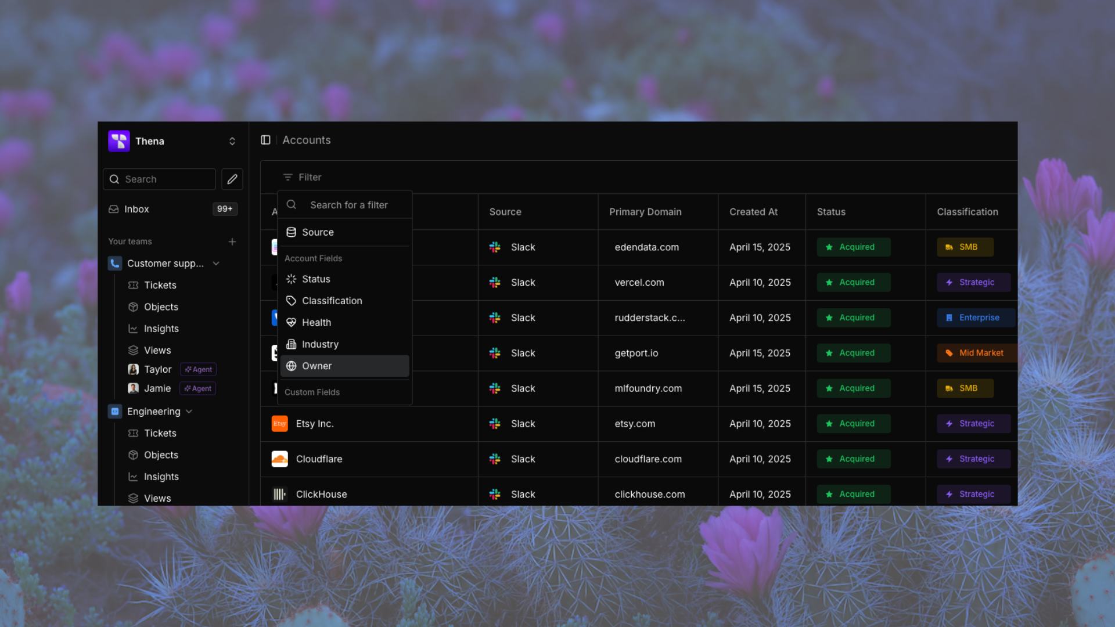This screenshot has width=1115, height=627.
Task: Select Owner from the filter menu
Action: (316, 366)
